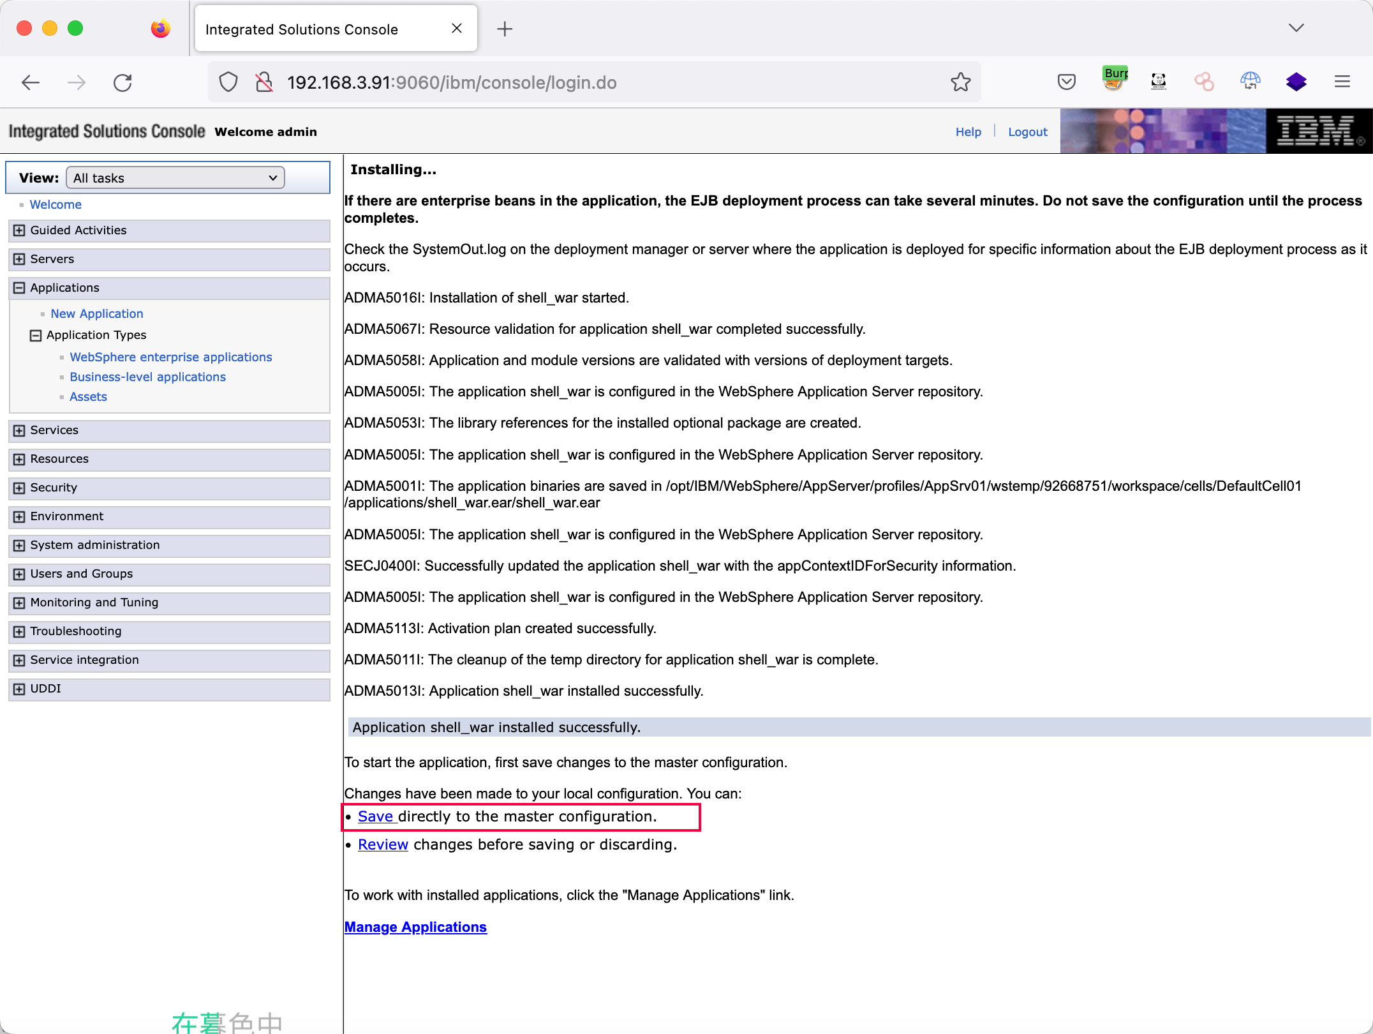Click the Manage Applications link
The height and width of the screenshot is (1034, 1373).
415,927
